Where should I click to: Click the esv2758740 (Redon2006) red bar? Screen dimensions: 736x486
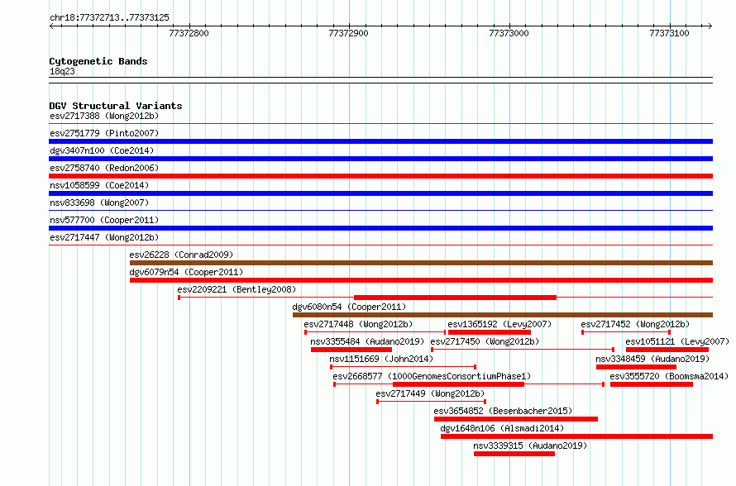click(380, 176)
